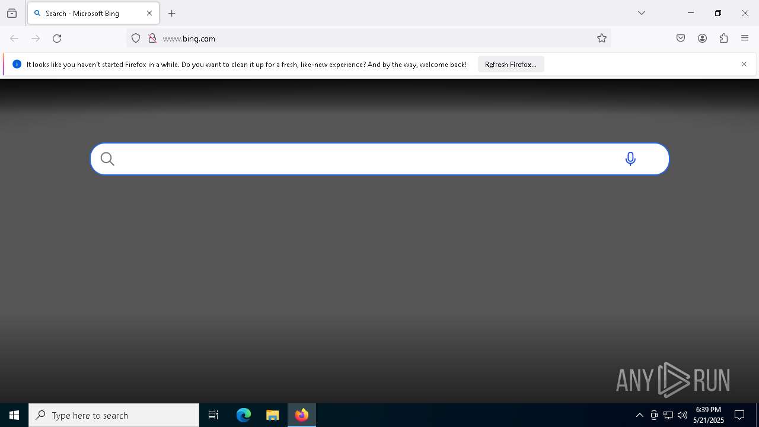Show hidden system tray icons
The image size is (759, 427).
tap(639, 415)
